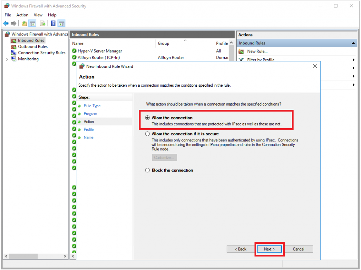Select the Monitoring tree item
361x270 pixels.
[x=28, y=59]
